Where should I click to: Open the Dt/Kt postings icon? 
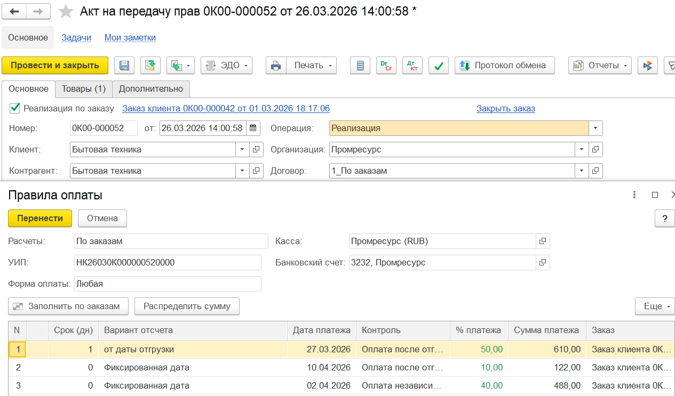(412, 66)
